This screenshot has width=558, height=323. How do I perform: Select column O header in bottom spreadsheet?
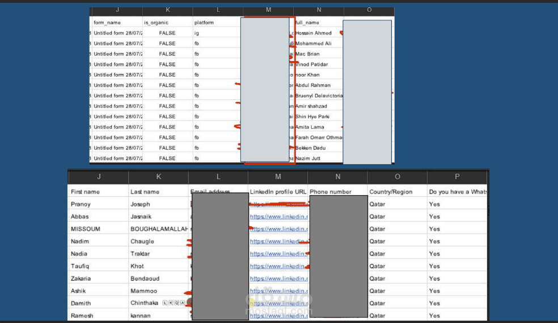(397, 176)
